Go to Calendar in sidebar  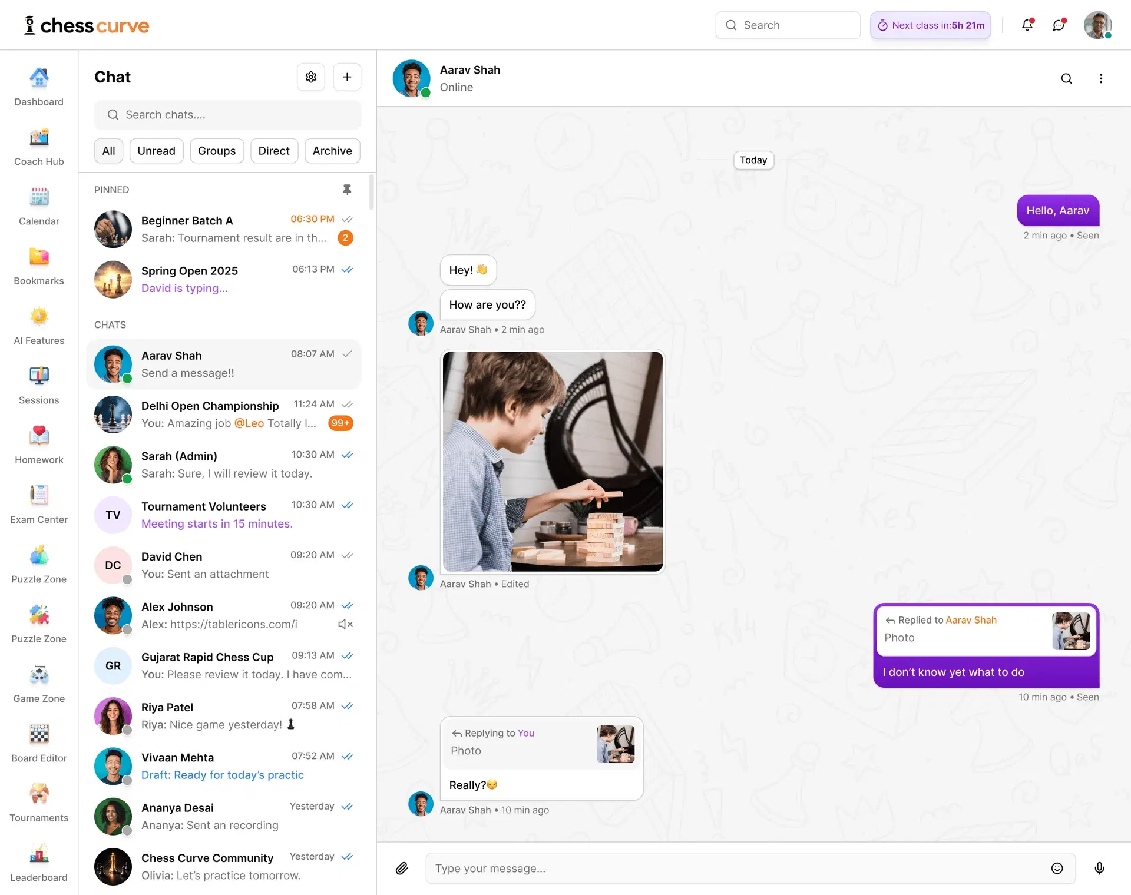(x=39, y=206)
